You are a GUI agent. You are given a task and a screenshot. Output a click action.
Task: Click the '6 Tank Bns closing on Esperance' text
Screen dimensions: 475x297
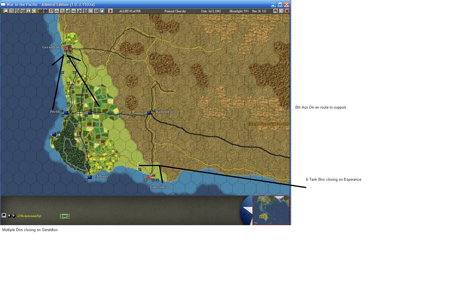[x=334, y=180]
